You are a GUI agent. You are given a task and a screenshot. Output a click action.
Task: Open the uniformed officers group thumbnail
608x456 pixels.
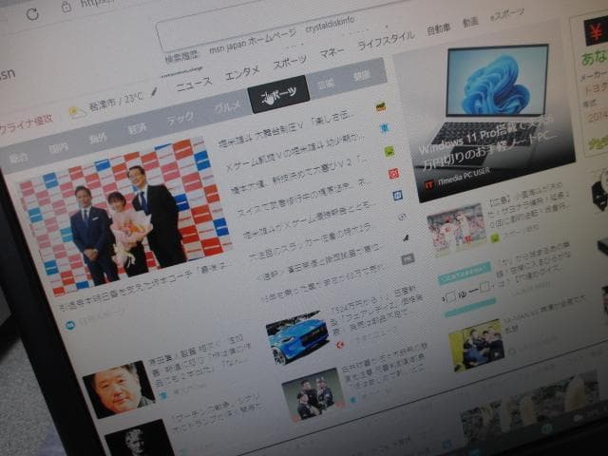click(x=314, y=393)
